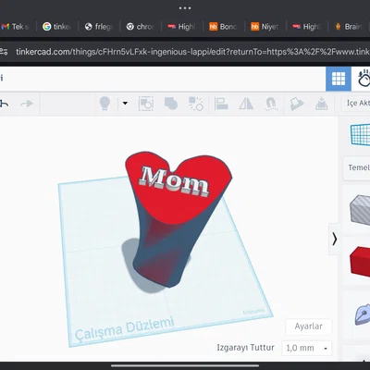Open the 1,0 mm snap grid dropdown

pyautogui.click(x=307, y=348)
